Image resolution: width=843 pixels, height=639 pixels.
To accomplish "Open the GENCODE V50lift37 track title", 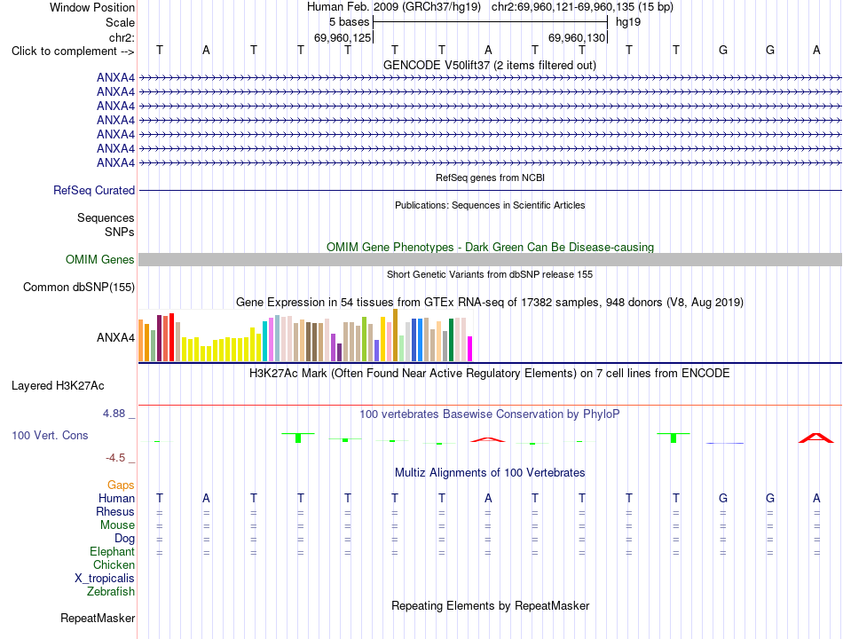I will coord(489,65).
